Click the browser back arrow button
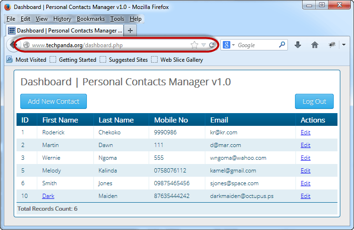354x230 pixels. [11, 45]
